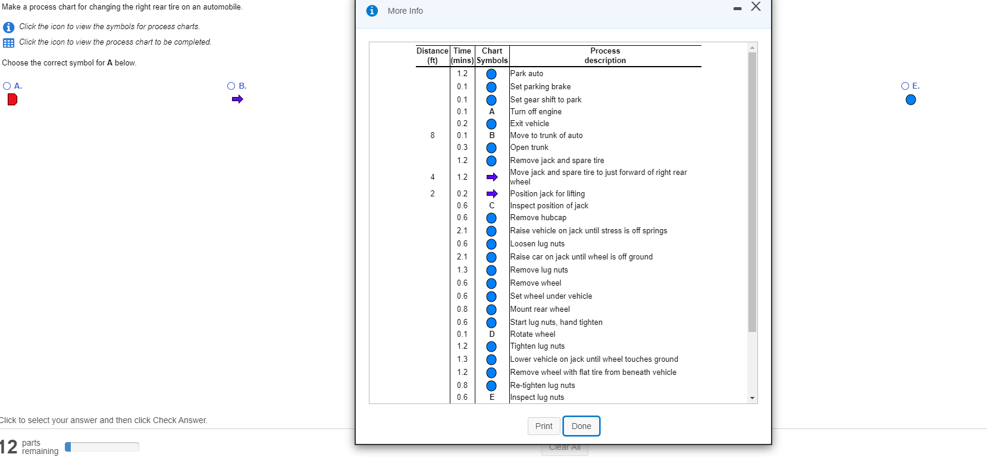The image size is (987, 457).
Task: Click the Distance (ft) column header
Action: pyautogui.click(x=433, y=56)
